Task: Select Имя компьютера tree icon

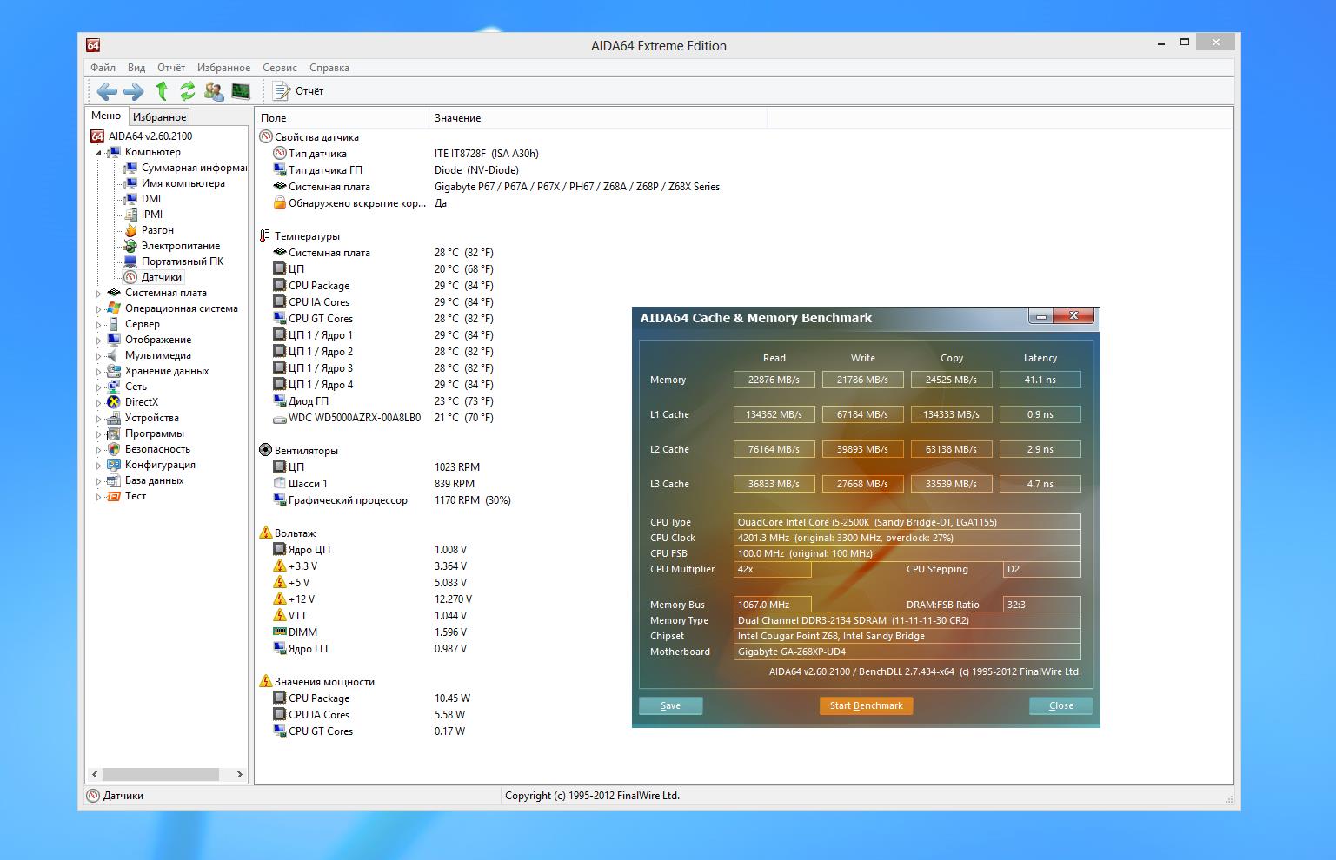Action: coord(130,183)
